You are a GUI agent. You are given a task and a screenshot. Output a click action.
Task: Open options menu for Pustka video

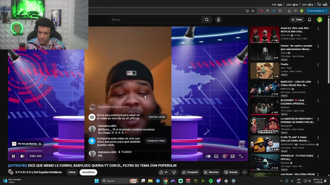tap(318, 65)
